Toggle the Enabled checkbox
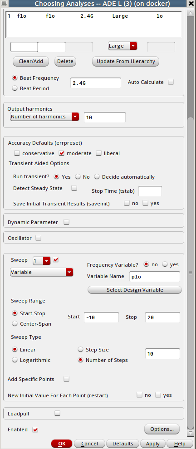Viewport: 196px width, 449px height. (x=35, y=429)
